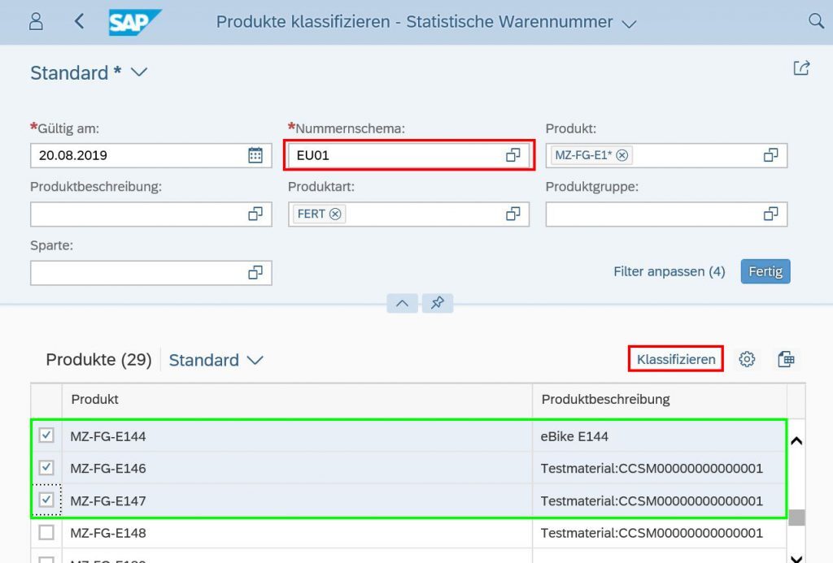Select the checkbox for MZ-FG-E148
The height and width of the screenshot is (563, 833).
[x=46, y=532]
